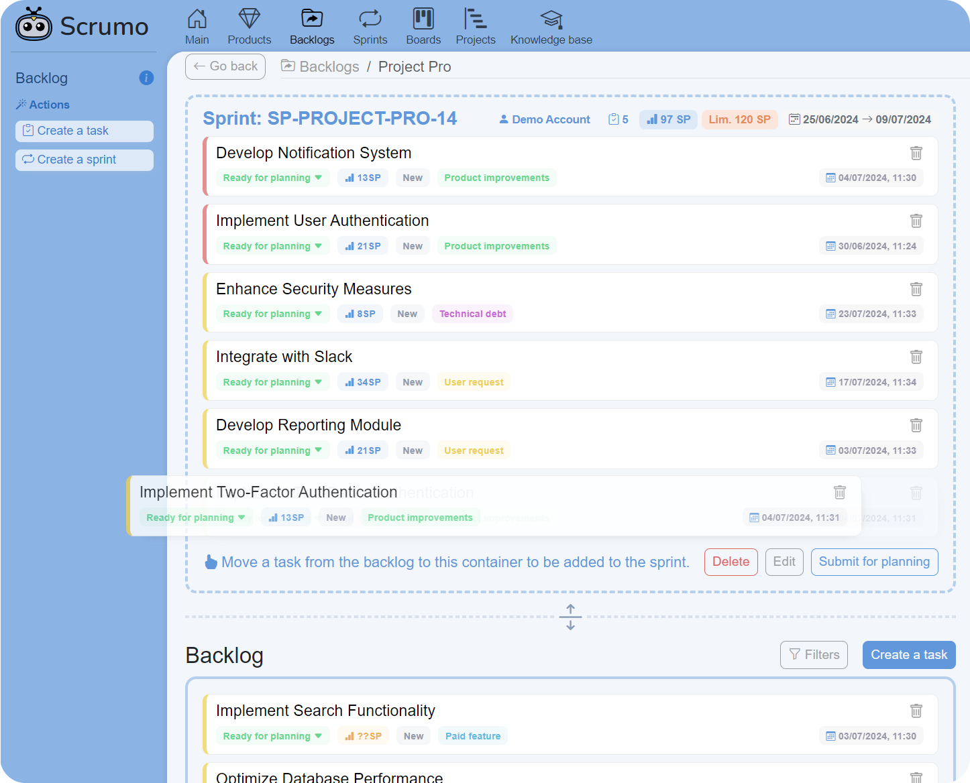970x783 pixels.
Task: Click Submit for planning button
Action: coord(874,562)
